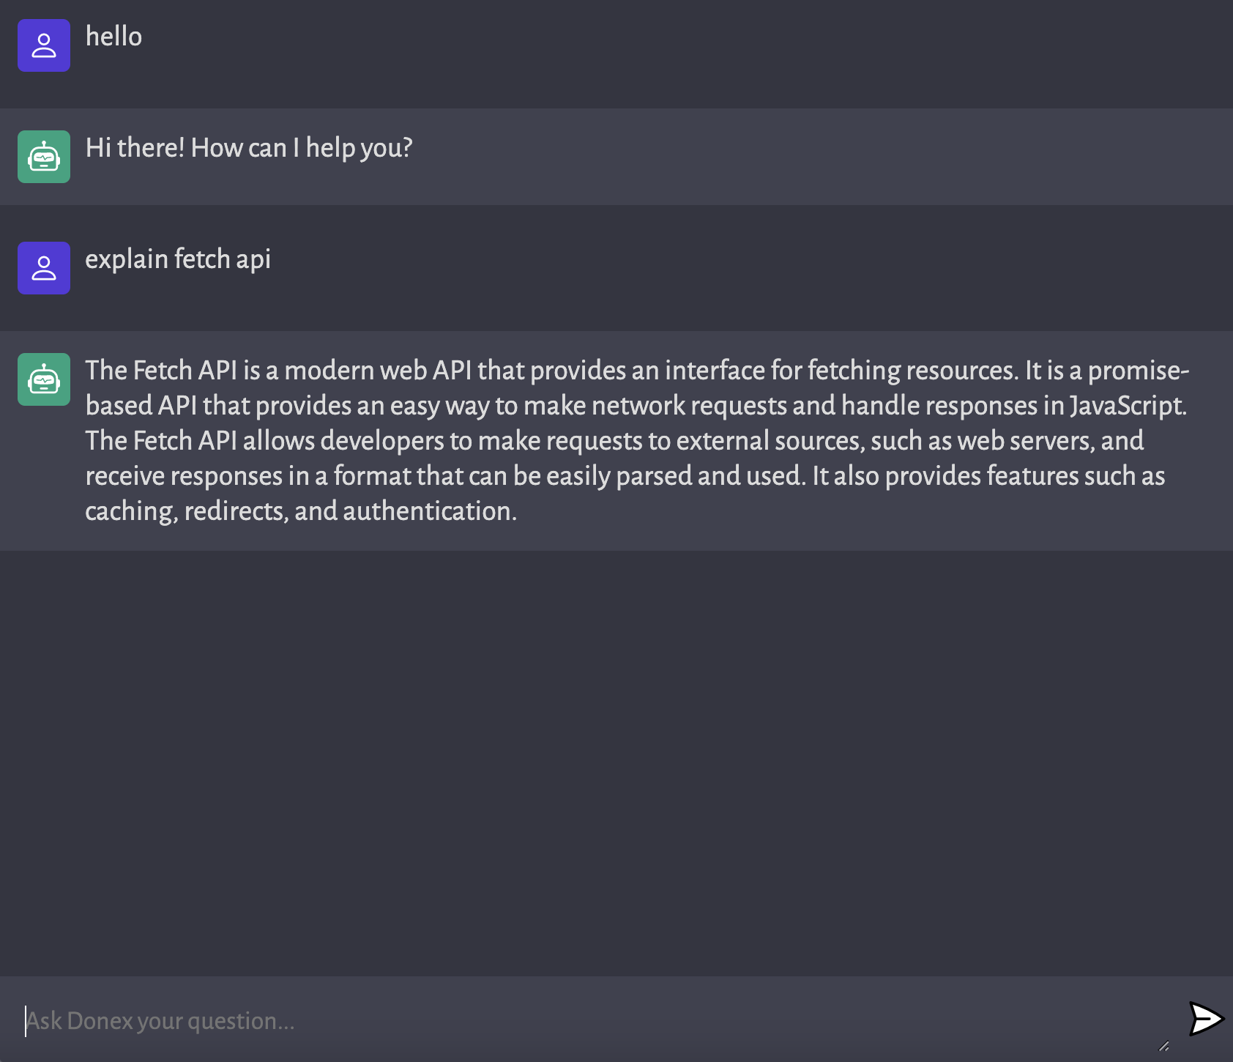The height and width of the screenshot is (1062, 1233).
Task: Select the user avatar next to "explain fetch api"
Action: pos(44,268)
